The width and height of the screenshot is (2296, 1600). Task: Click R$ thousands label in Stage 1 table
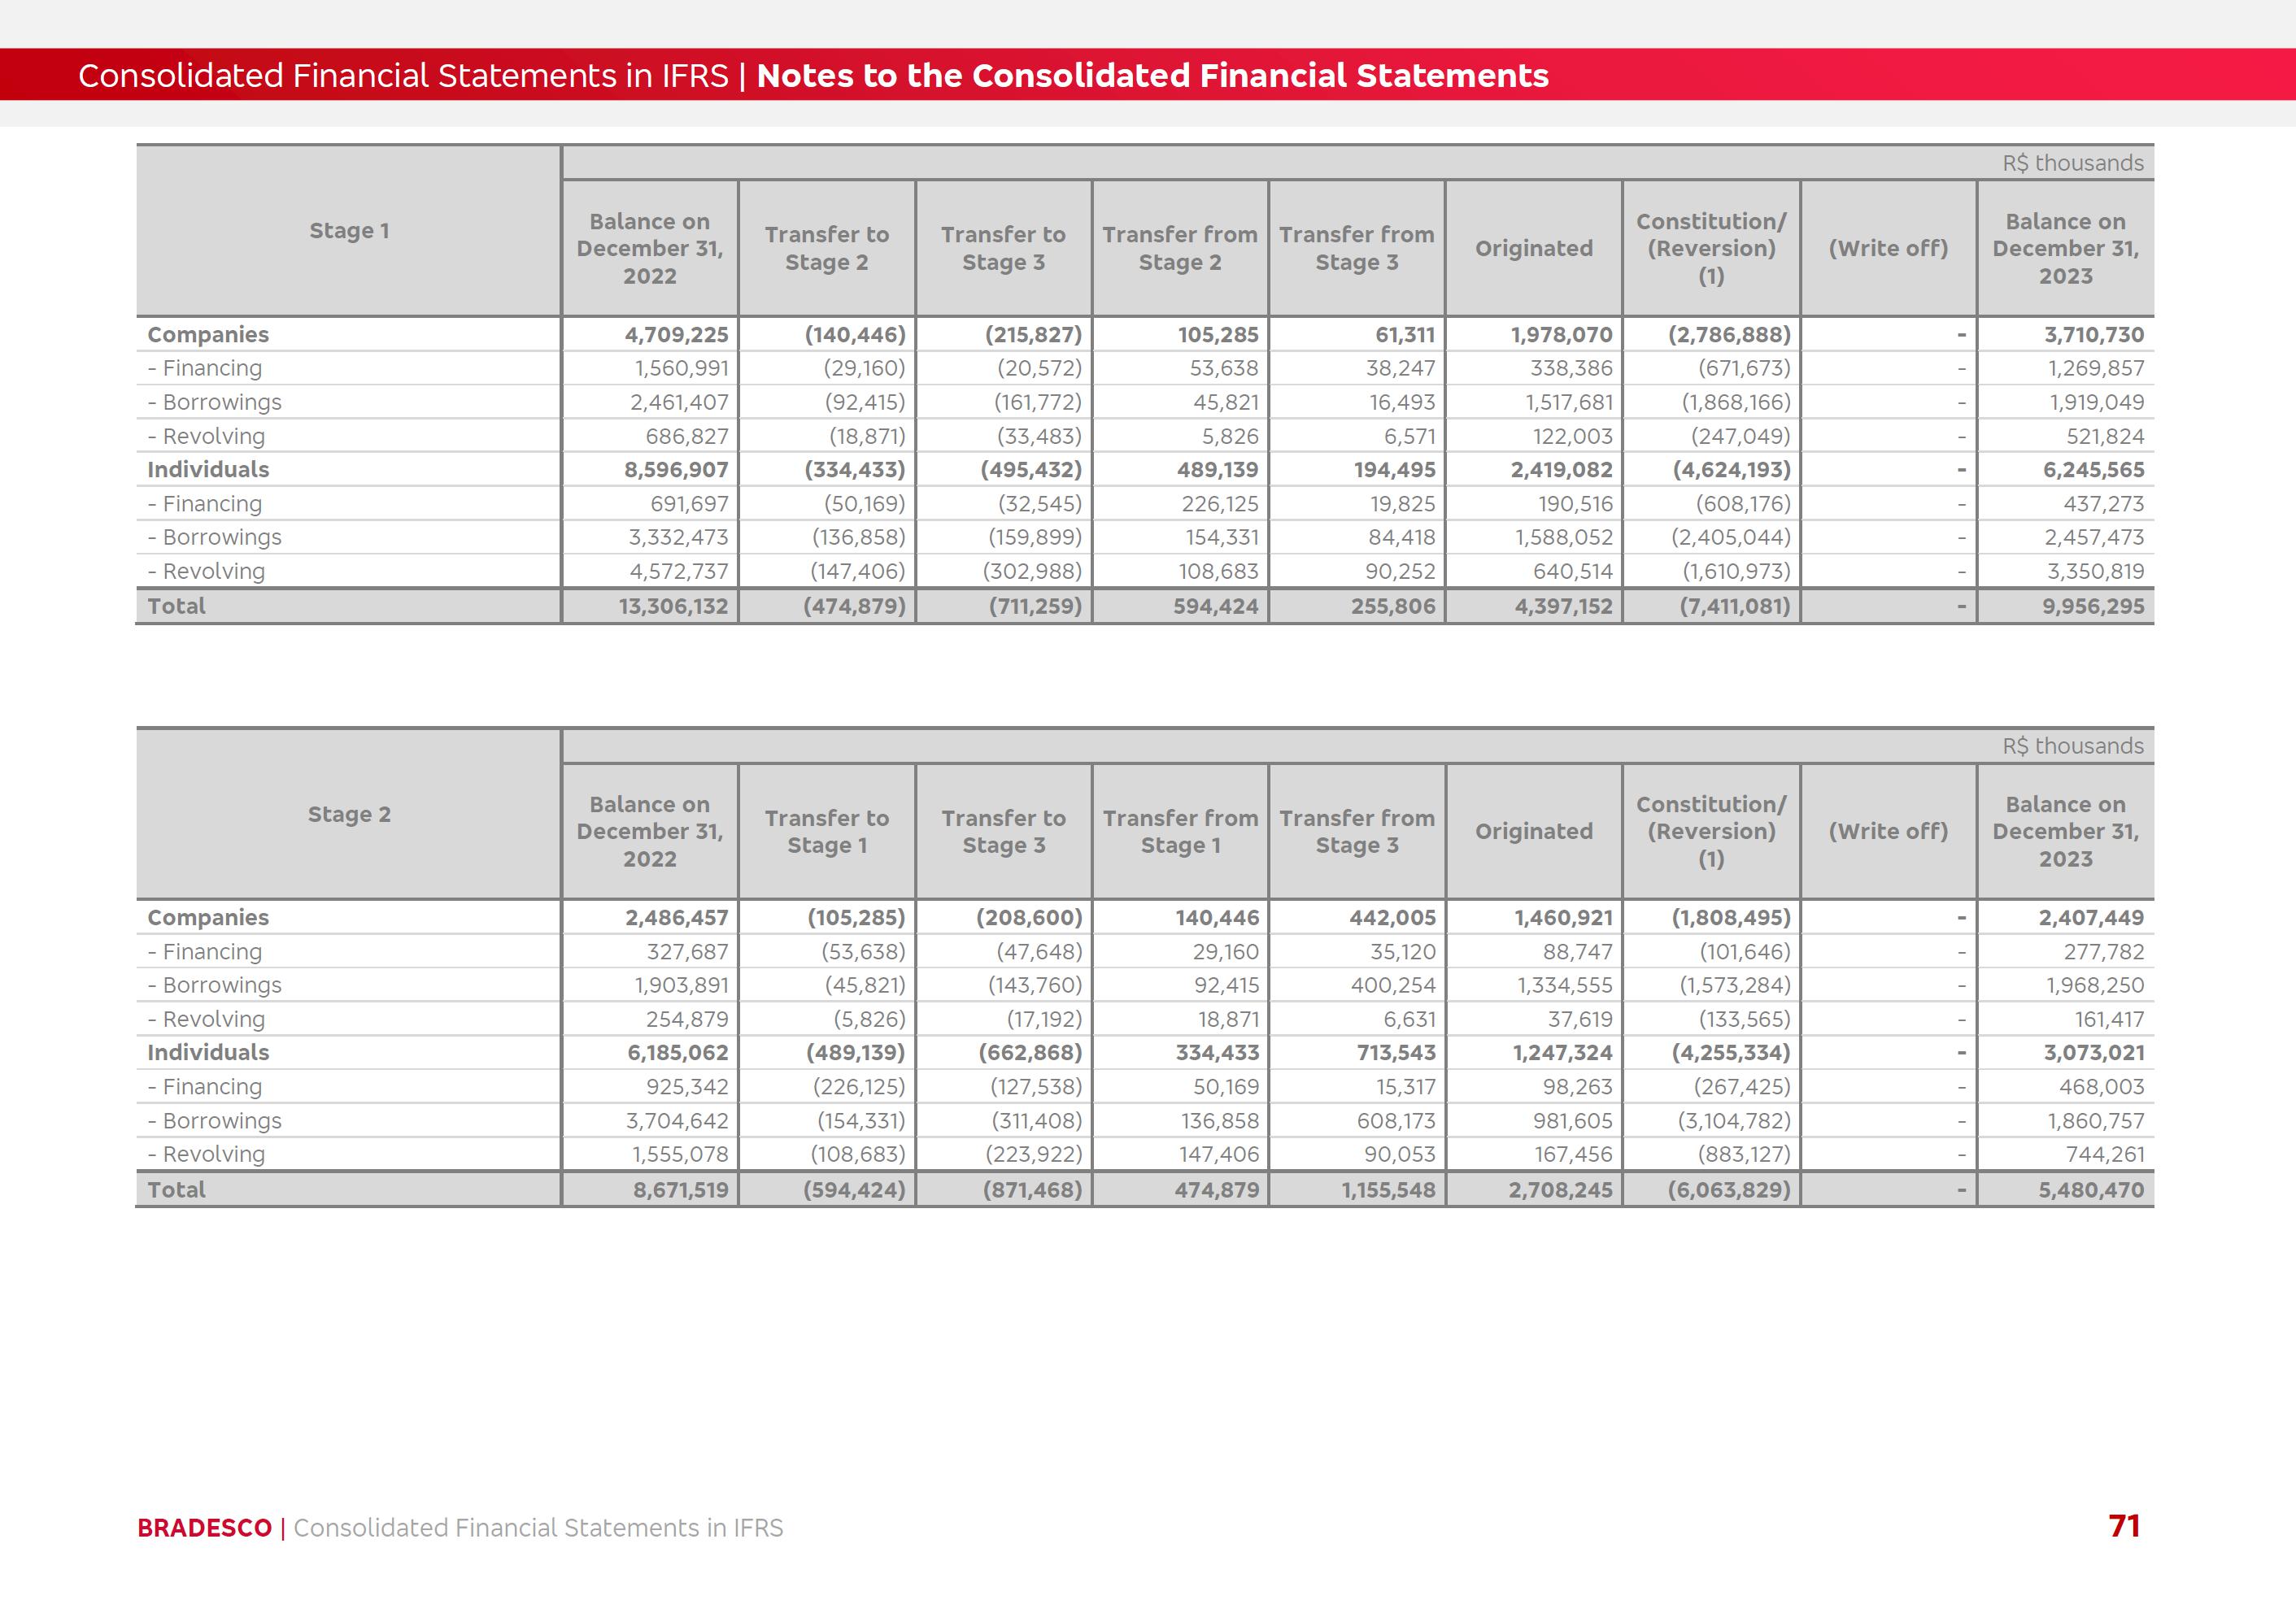pos(2072,163)
